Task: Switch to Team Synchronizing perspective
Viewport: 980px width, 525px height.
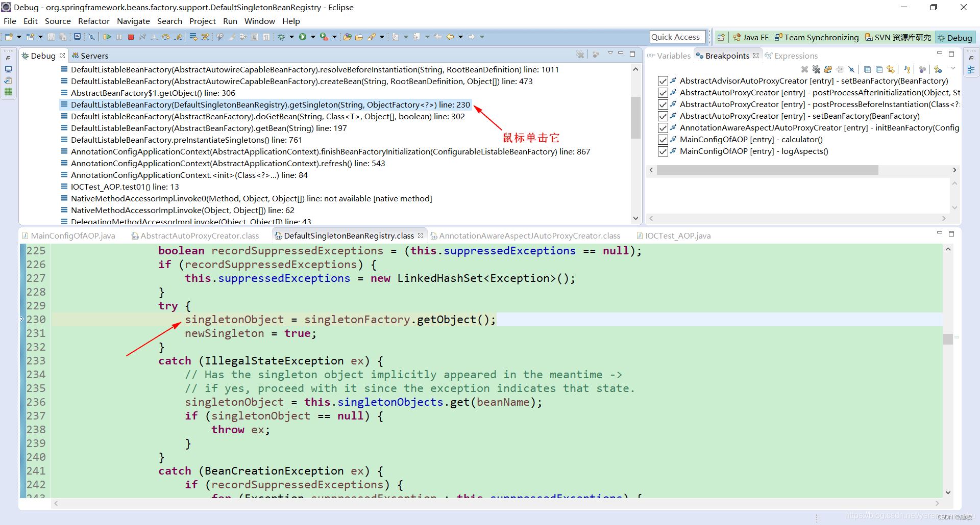Action: tap(817, 37)
